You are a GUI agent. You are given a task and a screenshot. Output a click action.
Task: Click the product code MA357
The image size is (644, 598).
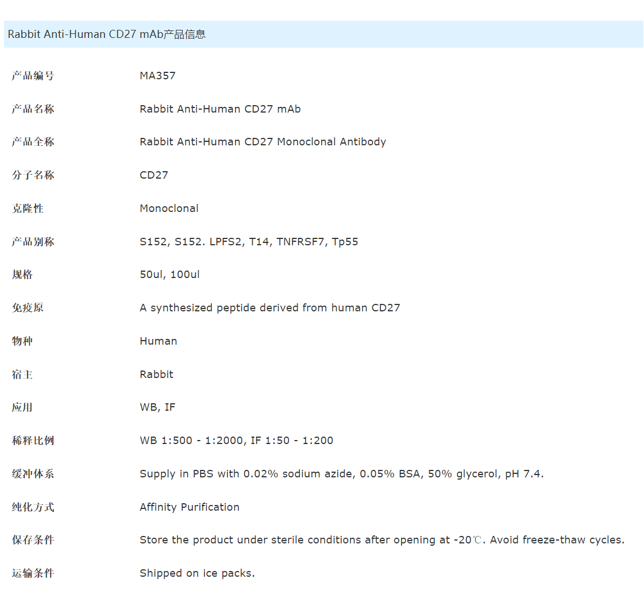click(157, 76)
